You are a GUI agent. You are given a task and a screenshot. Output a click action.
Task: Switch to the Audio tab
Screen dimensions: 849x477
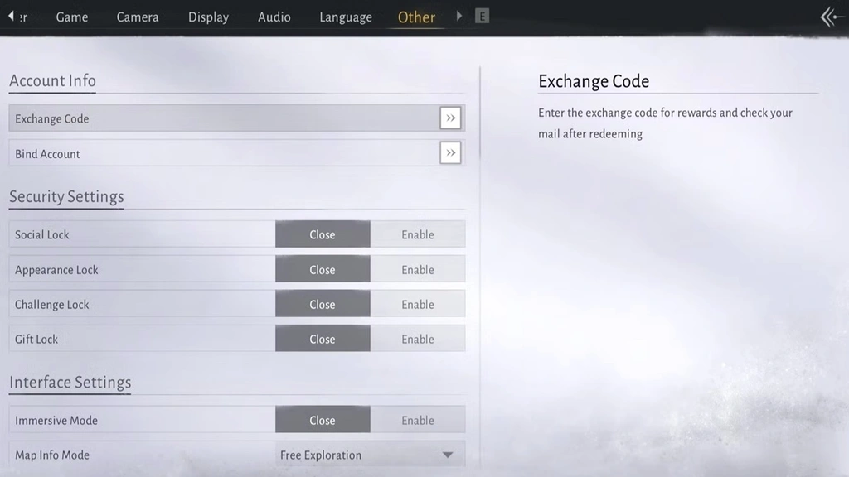coord(274,17)
